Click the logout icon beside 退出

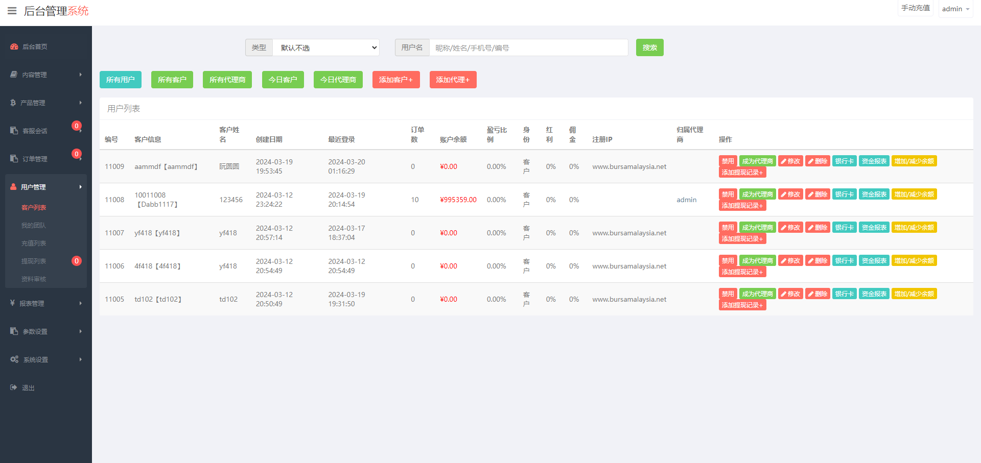(14, 387)
